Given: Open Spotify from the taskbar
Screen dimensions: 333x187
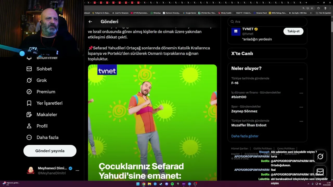Looking at the screenshot, I should (x=172, y=184).
